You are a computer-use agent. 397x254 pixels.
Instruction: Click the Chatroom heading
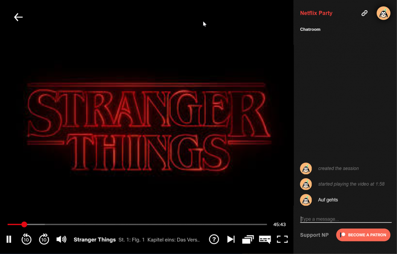tap(310, 29)
